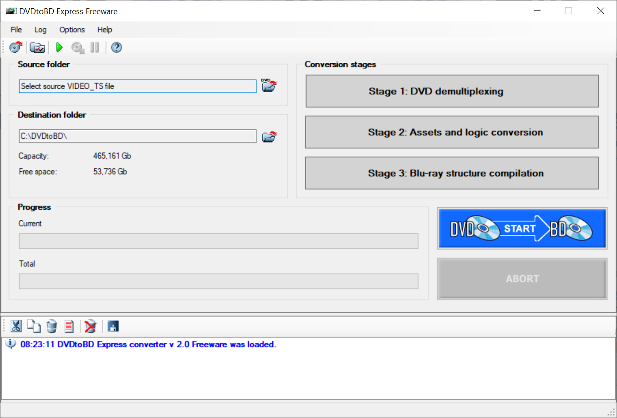The width and height of the screenshot is (617, 418).
Task: Click the trash can icon in log toolbar
Action: tap(52, 326)
